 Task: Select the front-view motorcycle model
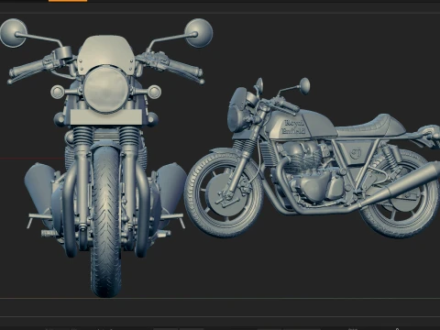pyautogui.click(x=106, y=158)
